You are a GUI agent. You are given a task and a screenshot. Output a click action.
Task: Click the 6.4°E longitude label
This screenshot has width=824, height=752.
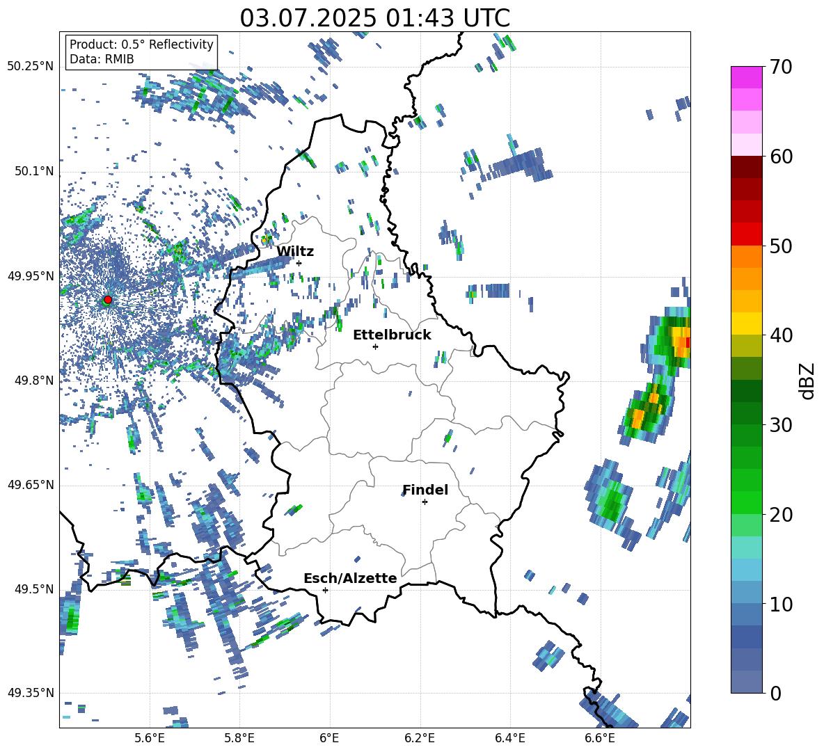click(509, 738)
